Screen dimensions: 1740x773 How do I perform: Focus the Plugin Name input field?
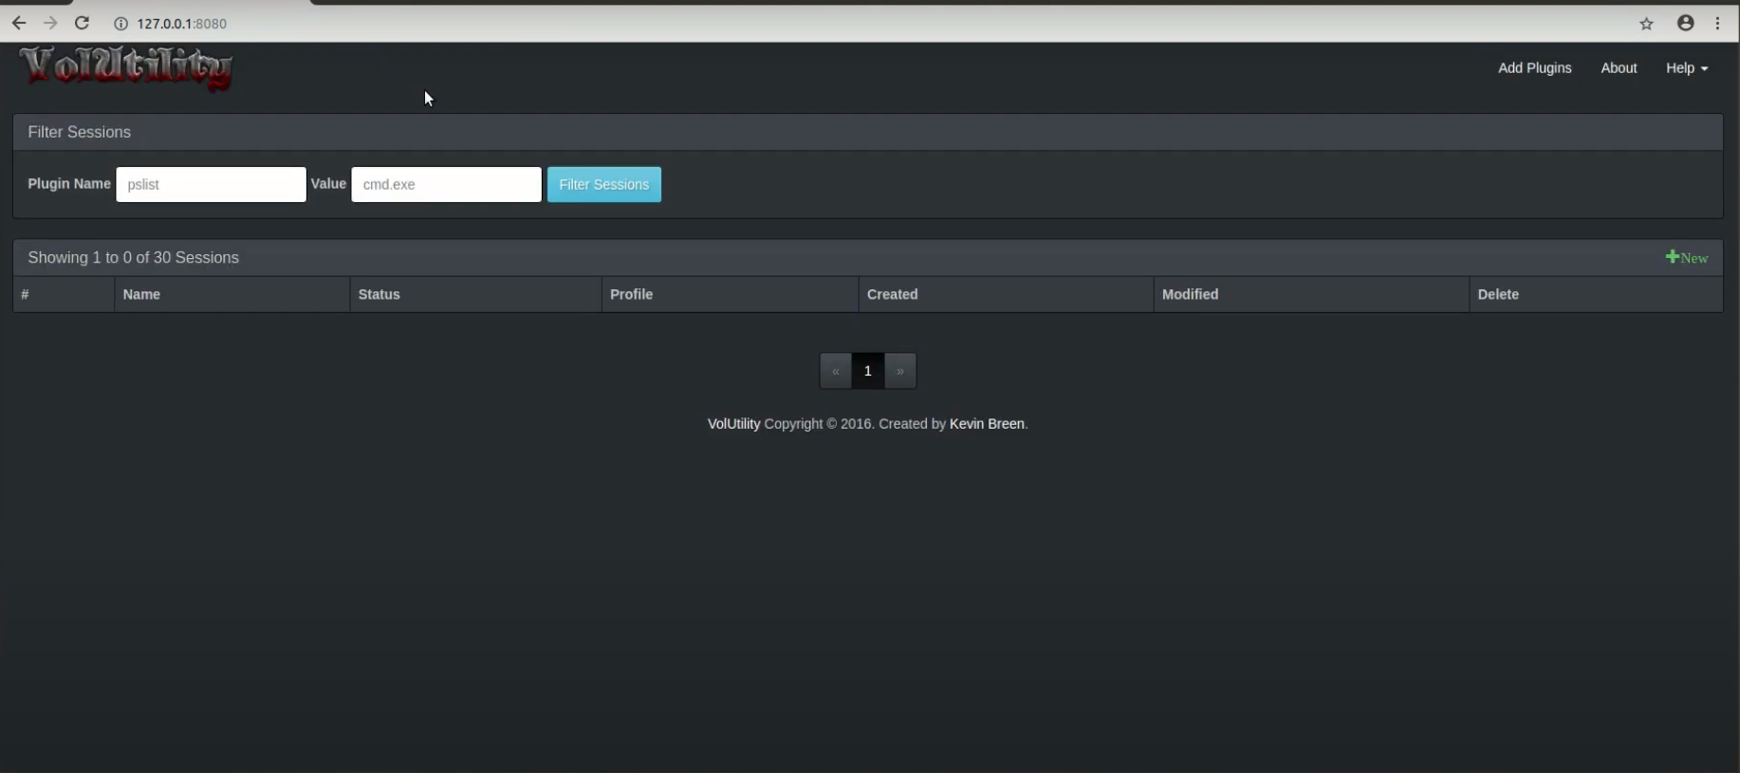click(x=211, y=185)
